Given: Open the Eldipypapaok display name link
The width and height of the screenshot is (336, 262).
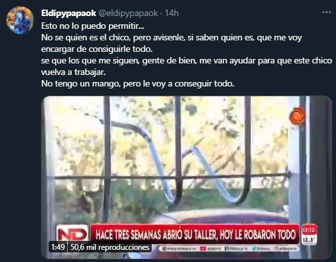Looking at the screenshot, I should point(68,13).
